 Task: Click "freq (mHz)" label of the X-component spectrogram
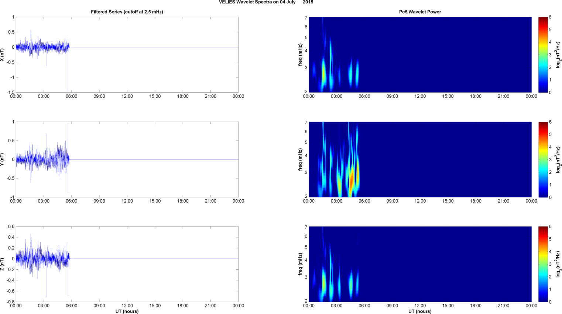click(x=301, y=55)
